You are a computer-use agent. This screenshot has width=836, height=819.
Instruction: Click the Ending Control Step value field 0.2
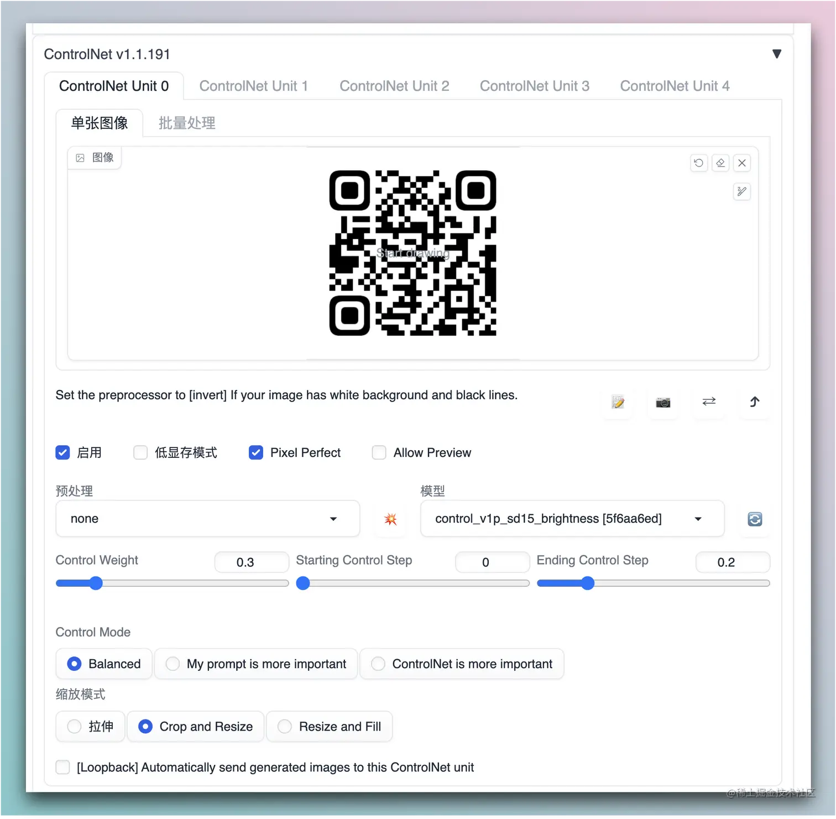733,562
